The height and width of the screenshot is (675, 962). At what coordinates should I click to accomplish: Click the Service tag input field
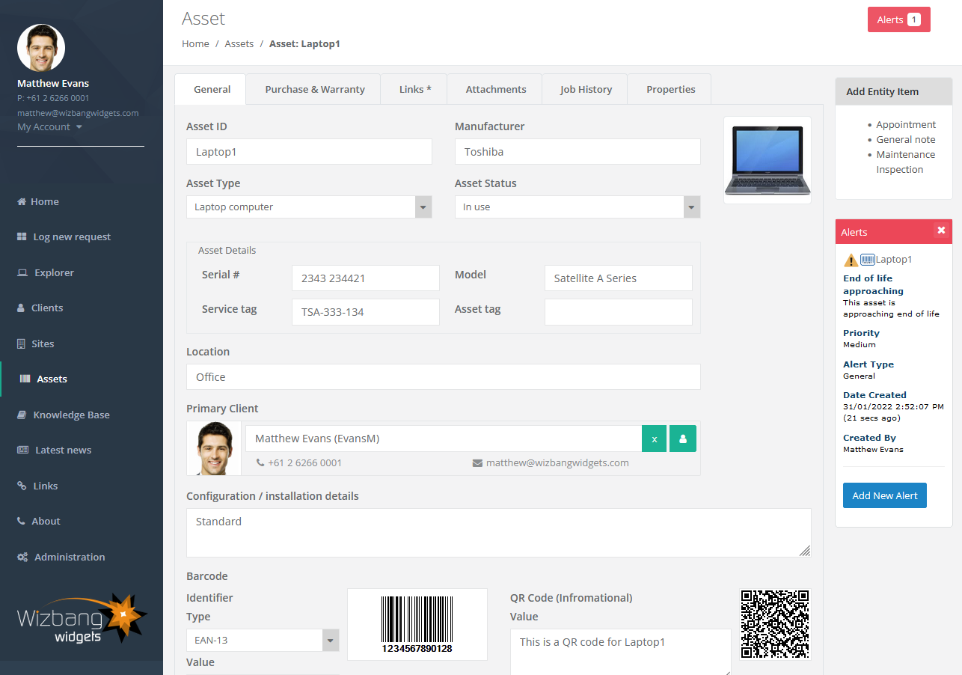pos(366,312)
